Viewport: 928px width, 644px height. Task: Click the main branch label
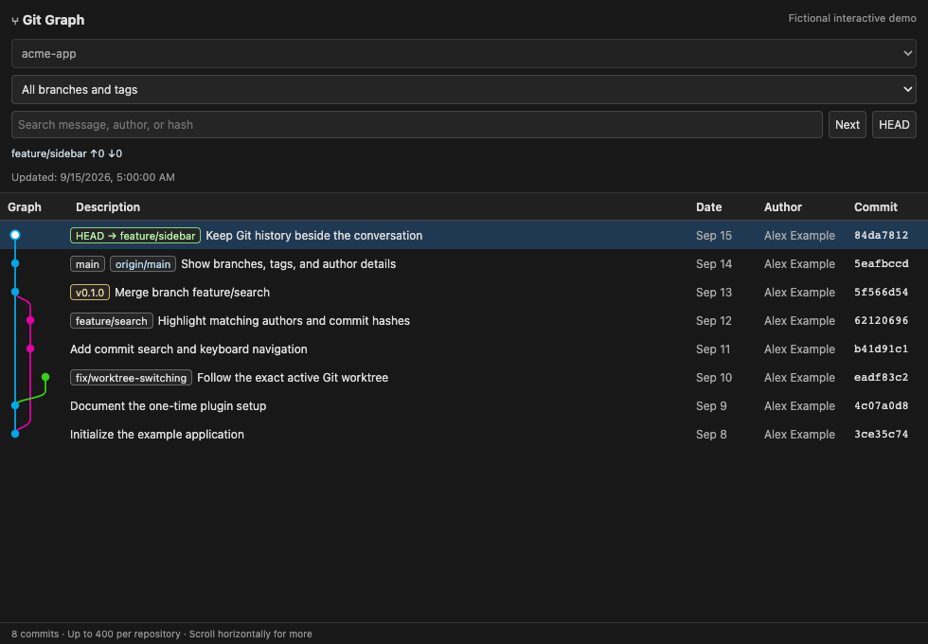coord(87,264)
